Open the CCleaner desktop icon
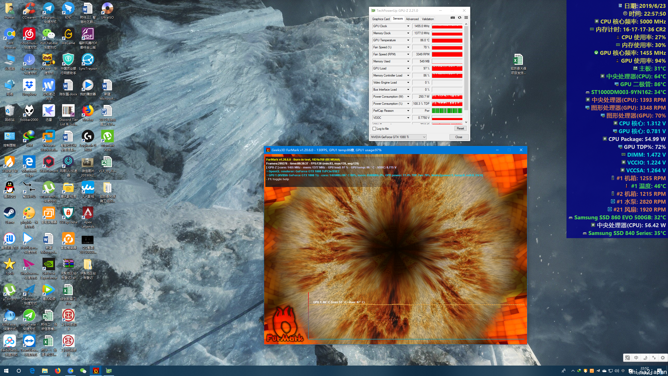 29,11
